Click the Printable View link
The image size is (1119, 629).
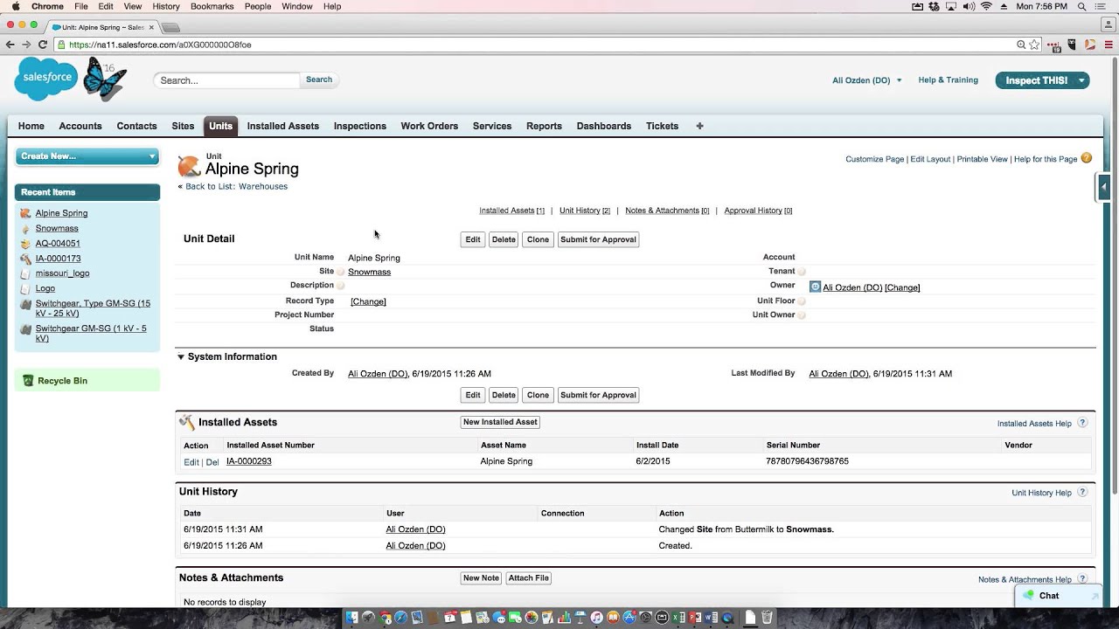click(x=982, y=159)
